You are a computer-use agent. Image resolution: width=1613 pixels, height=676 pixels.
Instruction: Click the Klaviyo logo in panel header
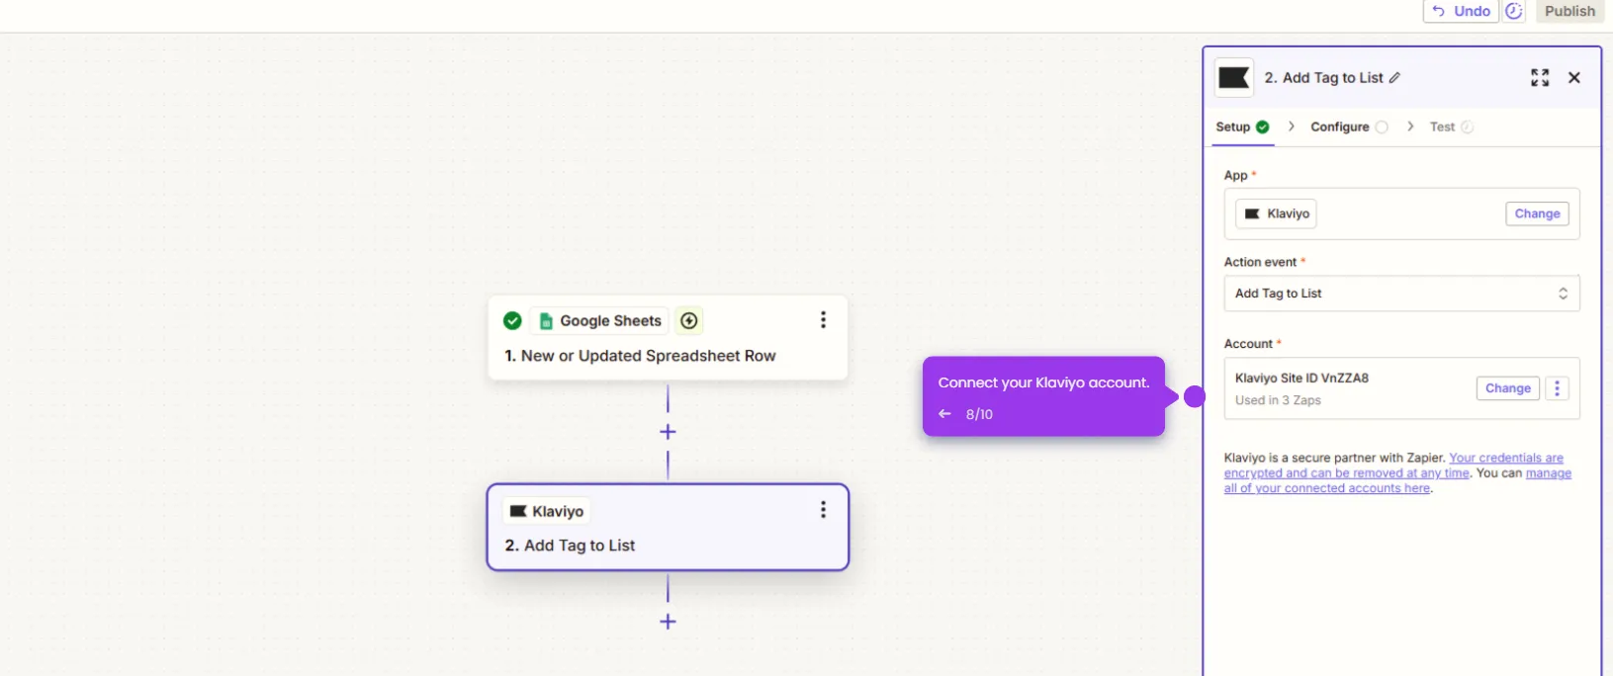coord(1234,77)
